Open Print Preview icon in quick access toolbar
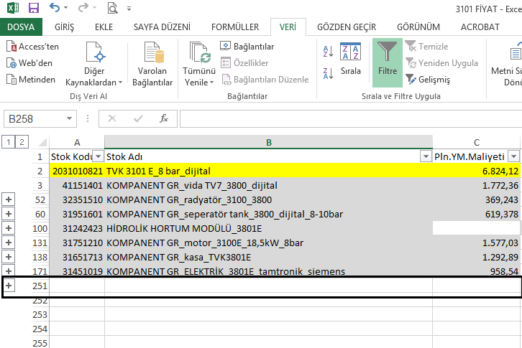The image size is (522, 348). 112,8
